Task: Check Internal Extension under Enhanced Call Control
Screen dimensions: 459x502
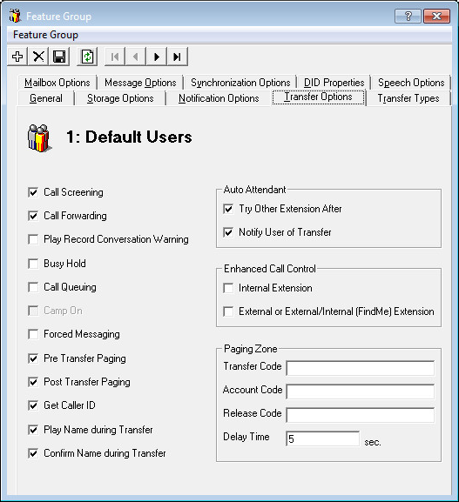Action: click(228, 288)
